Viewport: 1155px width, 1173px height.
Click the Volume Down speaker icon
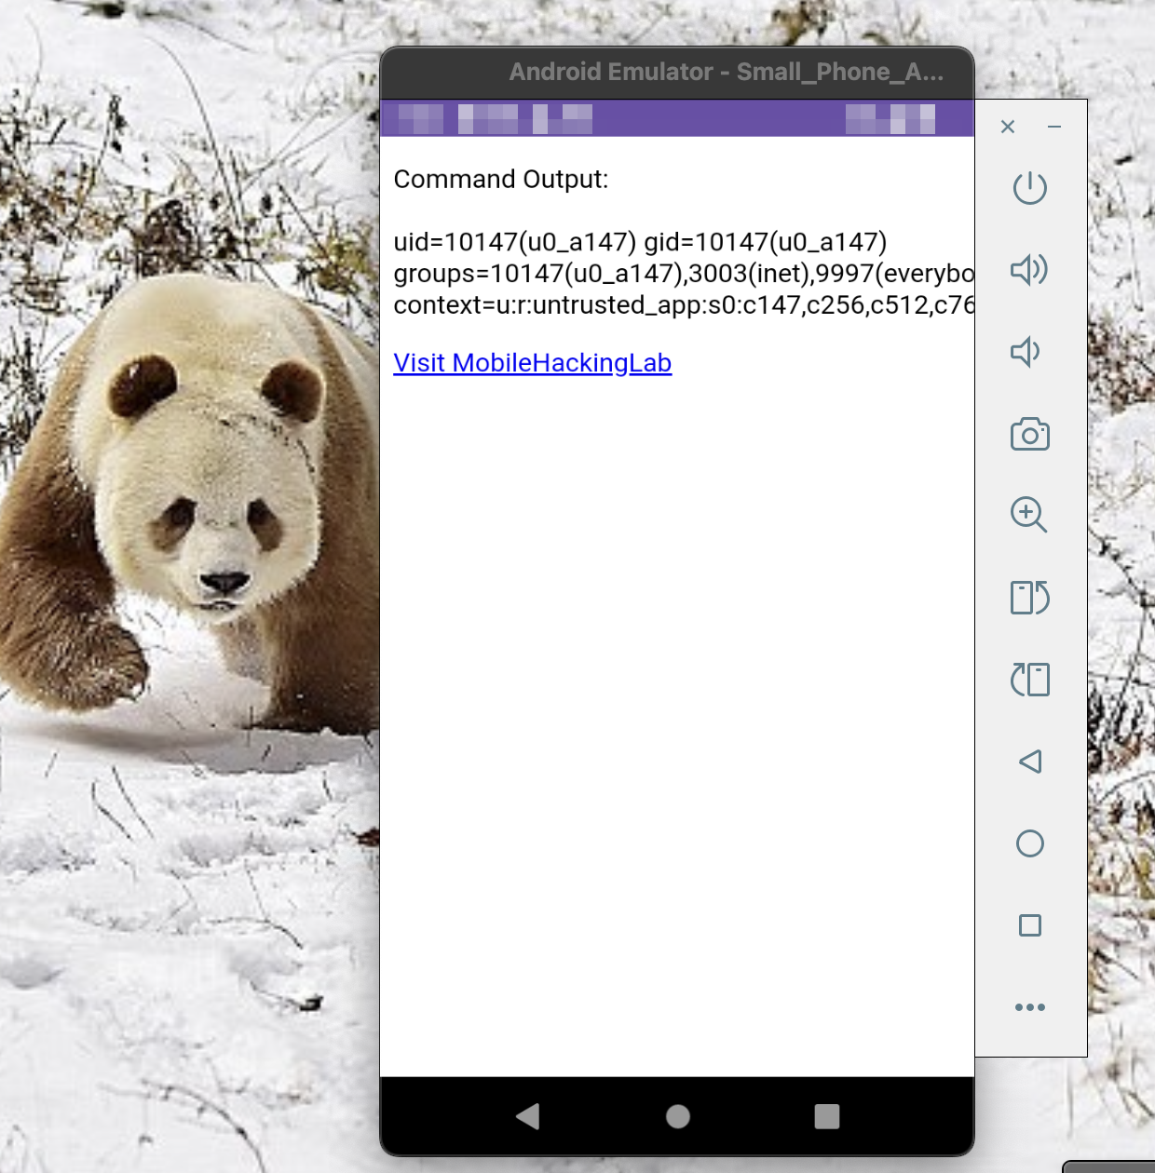[x=1026, y=352]
